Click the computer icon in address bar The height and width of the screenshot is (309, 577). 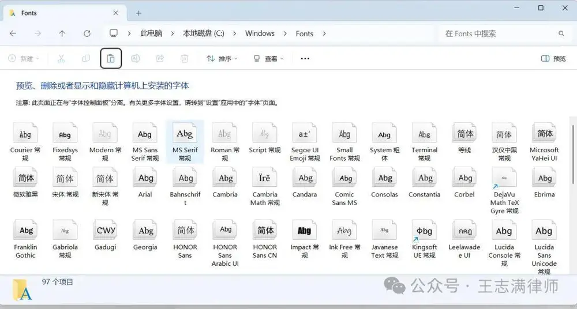coord(113,33)
